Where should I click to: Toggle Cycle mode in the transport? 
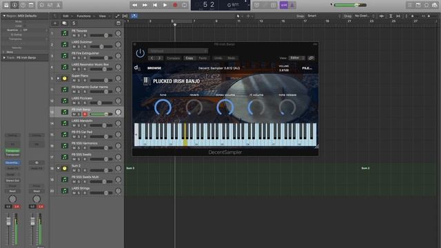click(x=185, y=5)
